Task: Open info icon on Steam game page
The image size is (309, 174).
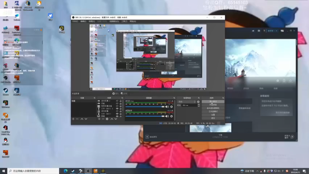Action: click(284, 81)
